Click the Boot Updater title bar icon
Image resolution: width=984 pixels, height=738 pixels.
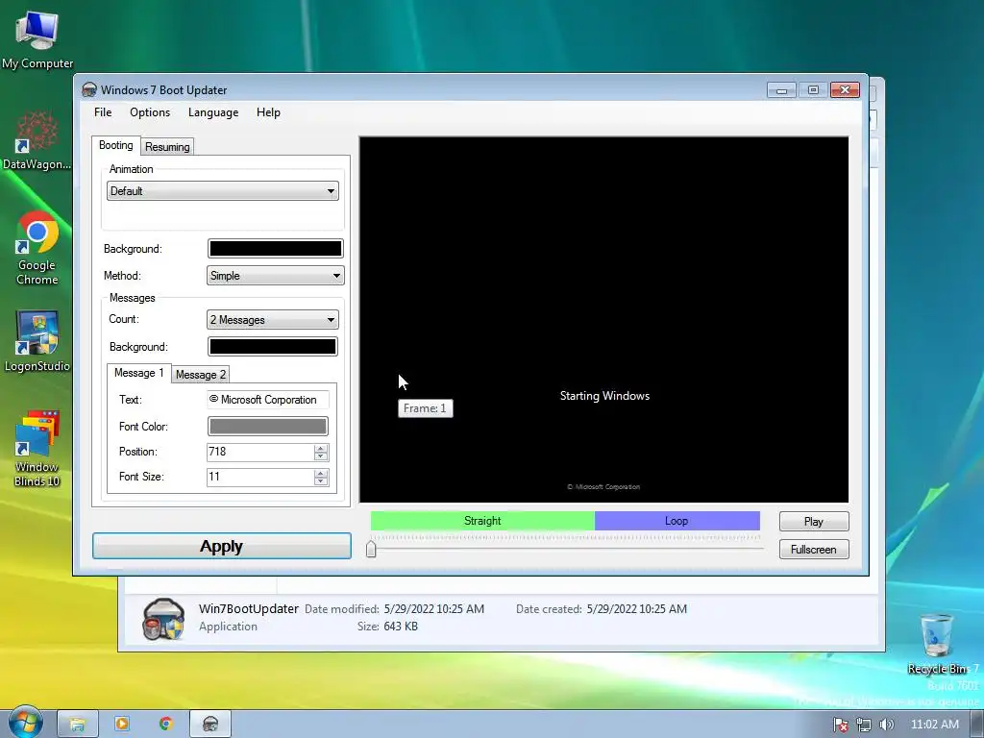(89, 89)
